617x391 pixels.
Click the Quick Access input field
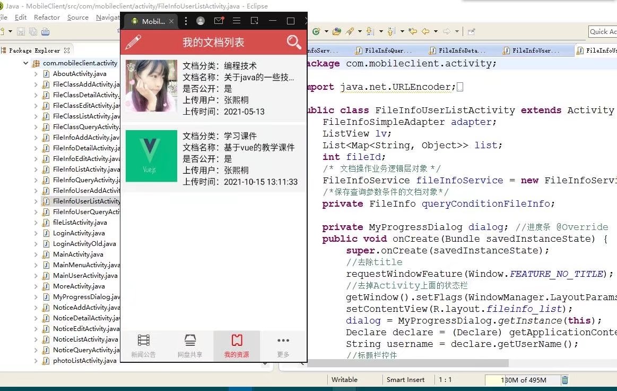click(603, 31)
